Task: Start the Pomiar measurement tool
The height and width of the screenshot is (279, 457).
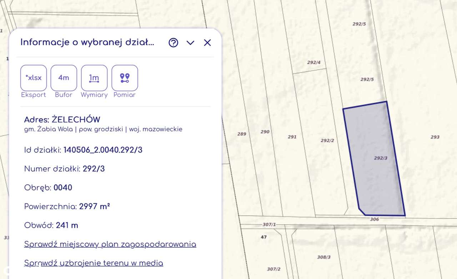Action: (x=124, y=78)
